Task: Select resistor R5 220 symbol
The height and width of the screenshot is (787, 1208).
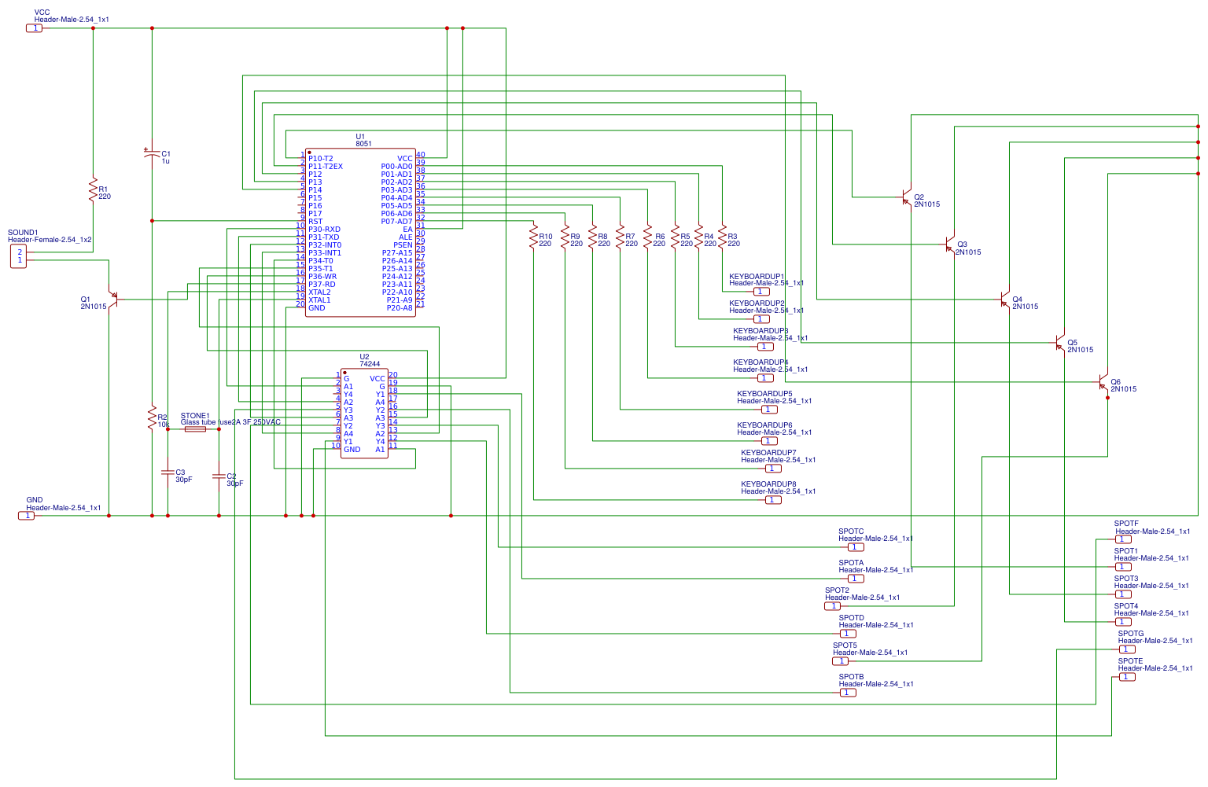Action: (x=675, y=237)
